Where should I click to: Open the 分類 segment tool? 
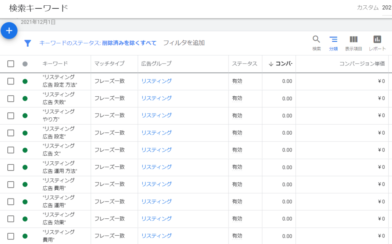333,43
